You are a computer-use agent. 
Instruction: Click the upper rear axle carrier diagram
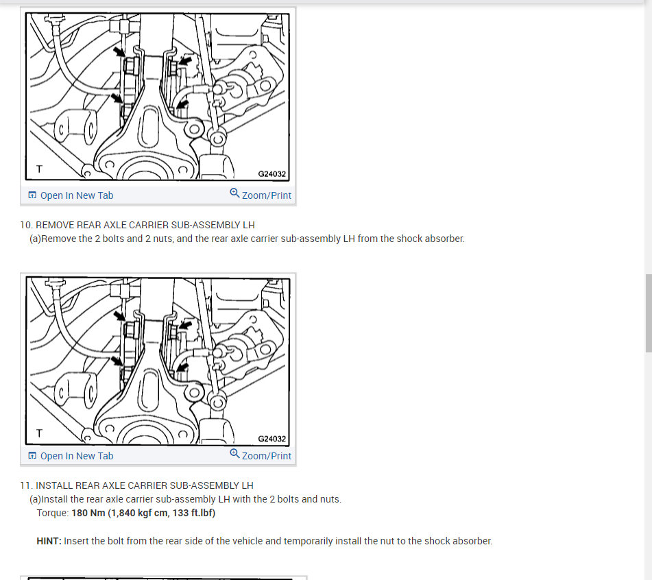click(x=158, y=97)
